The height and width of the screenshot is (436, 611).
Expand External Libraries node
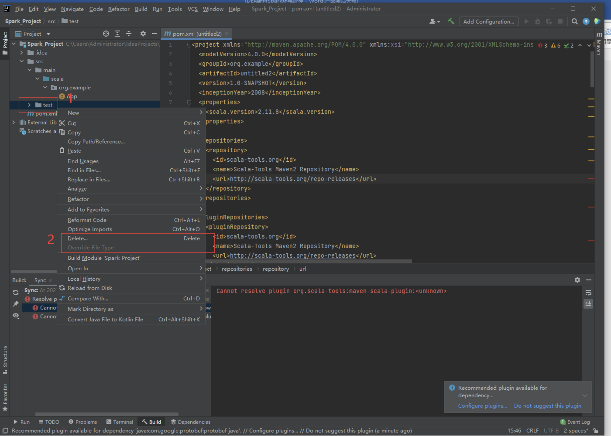[x=14, y=122]
